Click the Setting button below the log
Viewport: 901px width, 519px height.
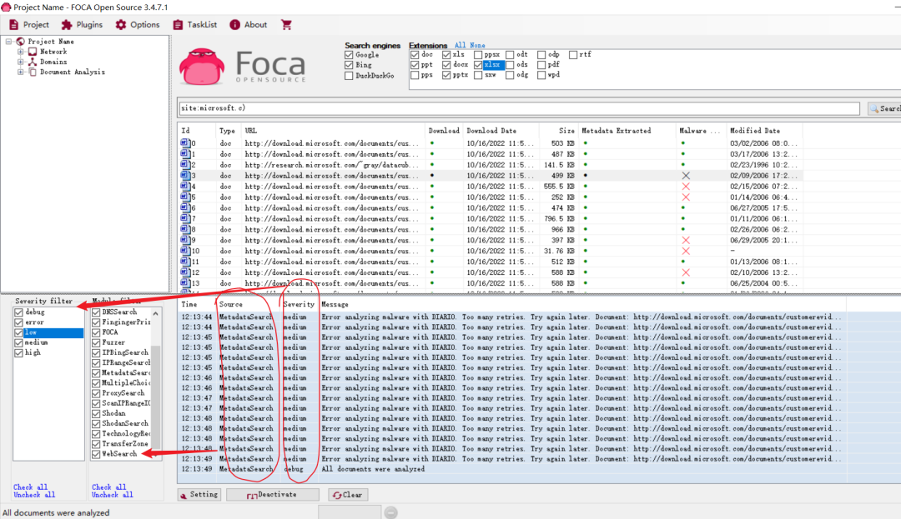[x=199, y=494]
